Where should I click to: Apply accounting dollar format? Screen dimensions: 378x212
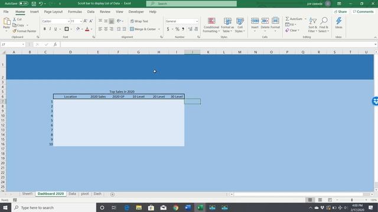[168, 29]
